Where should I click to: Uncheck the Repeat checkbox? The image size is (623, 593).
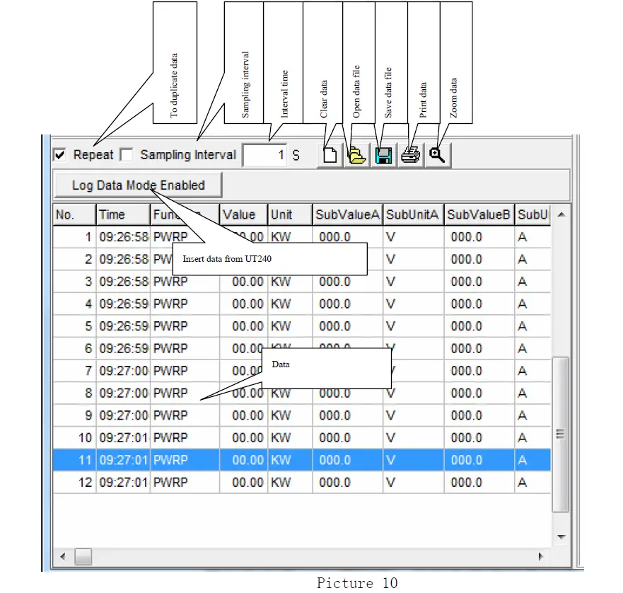59,155
